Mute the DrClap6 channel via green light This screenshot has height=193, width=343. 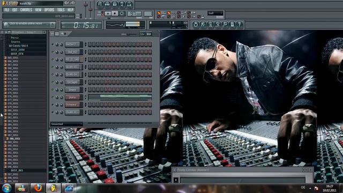coord(53,82)
